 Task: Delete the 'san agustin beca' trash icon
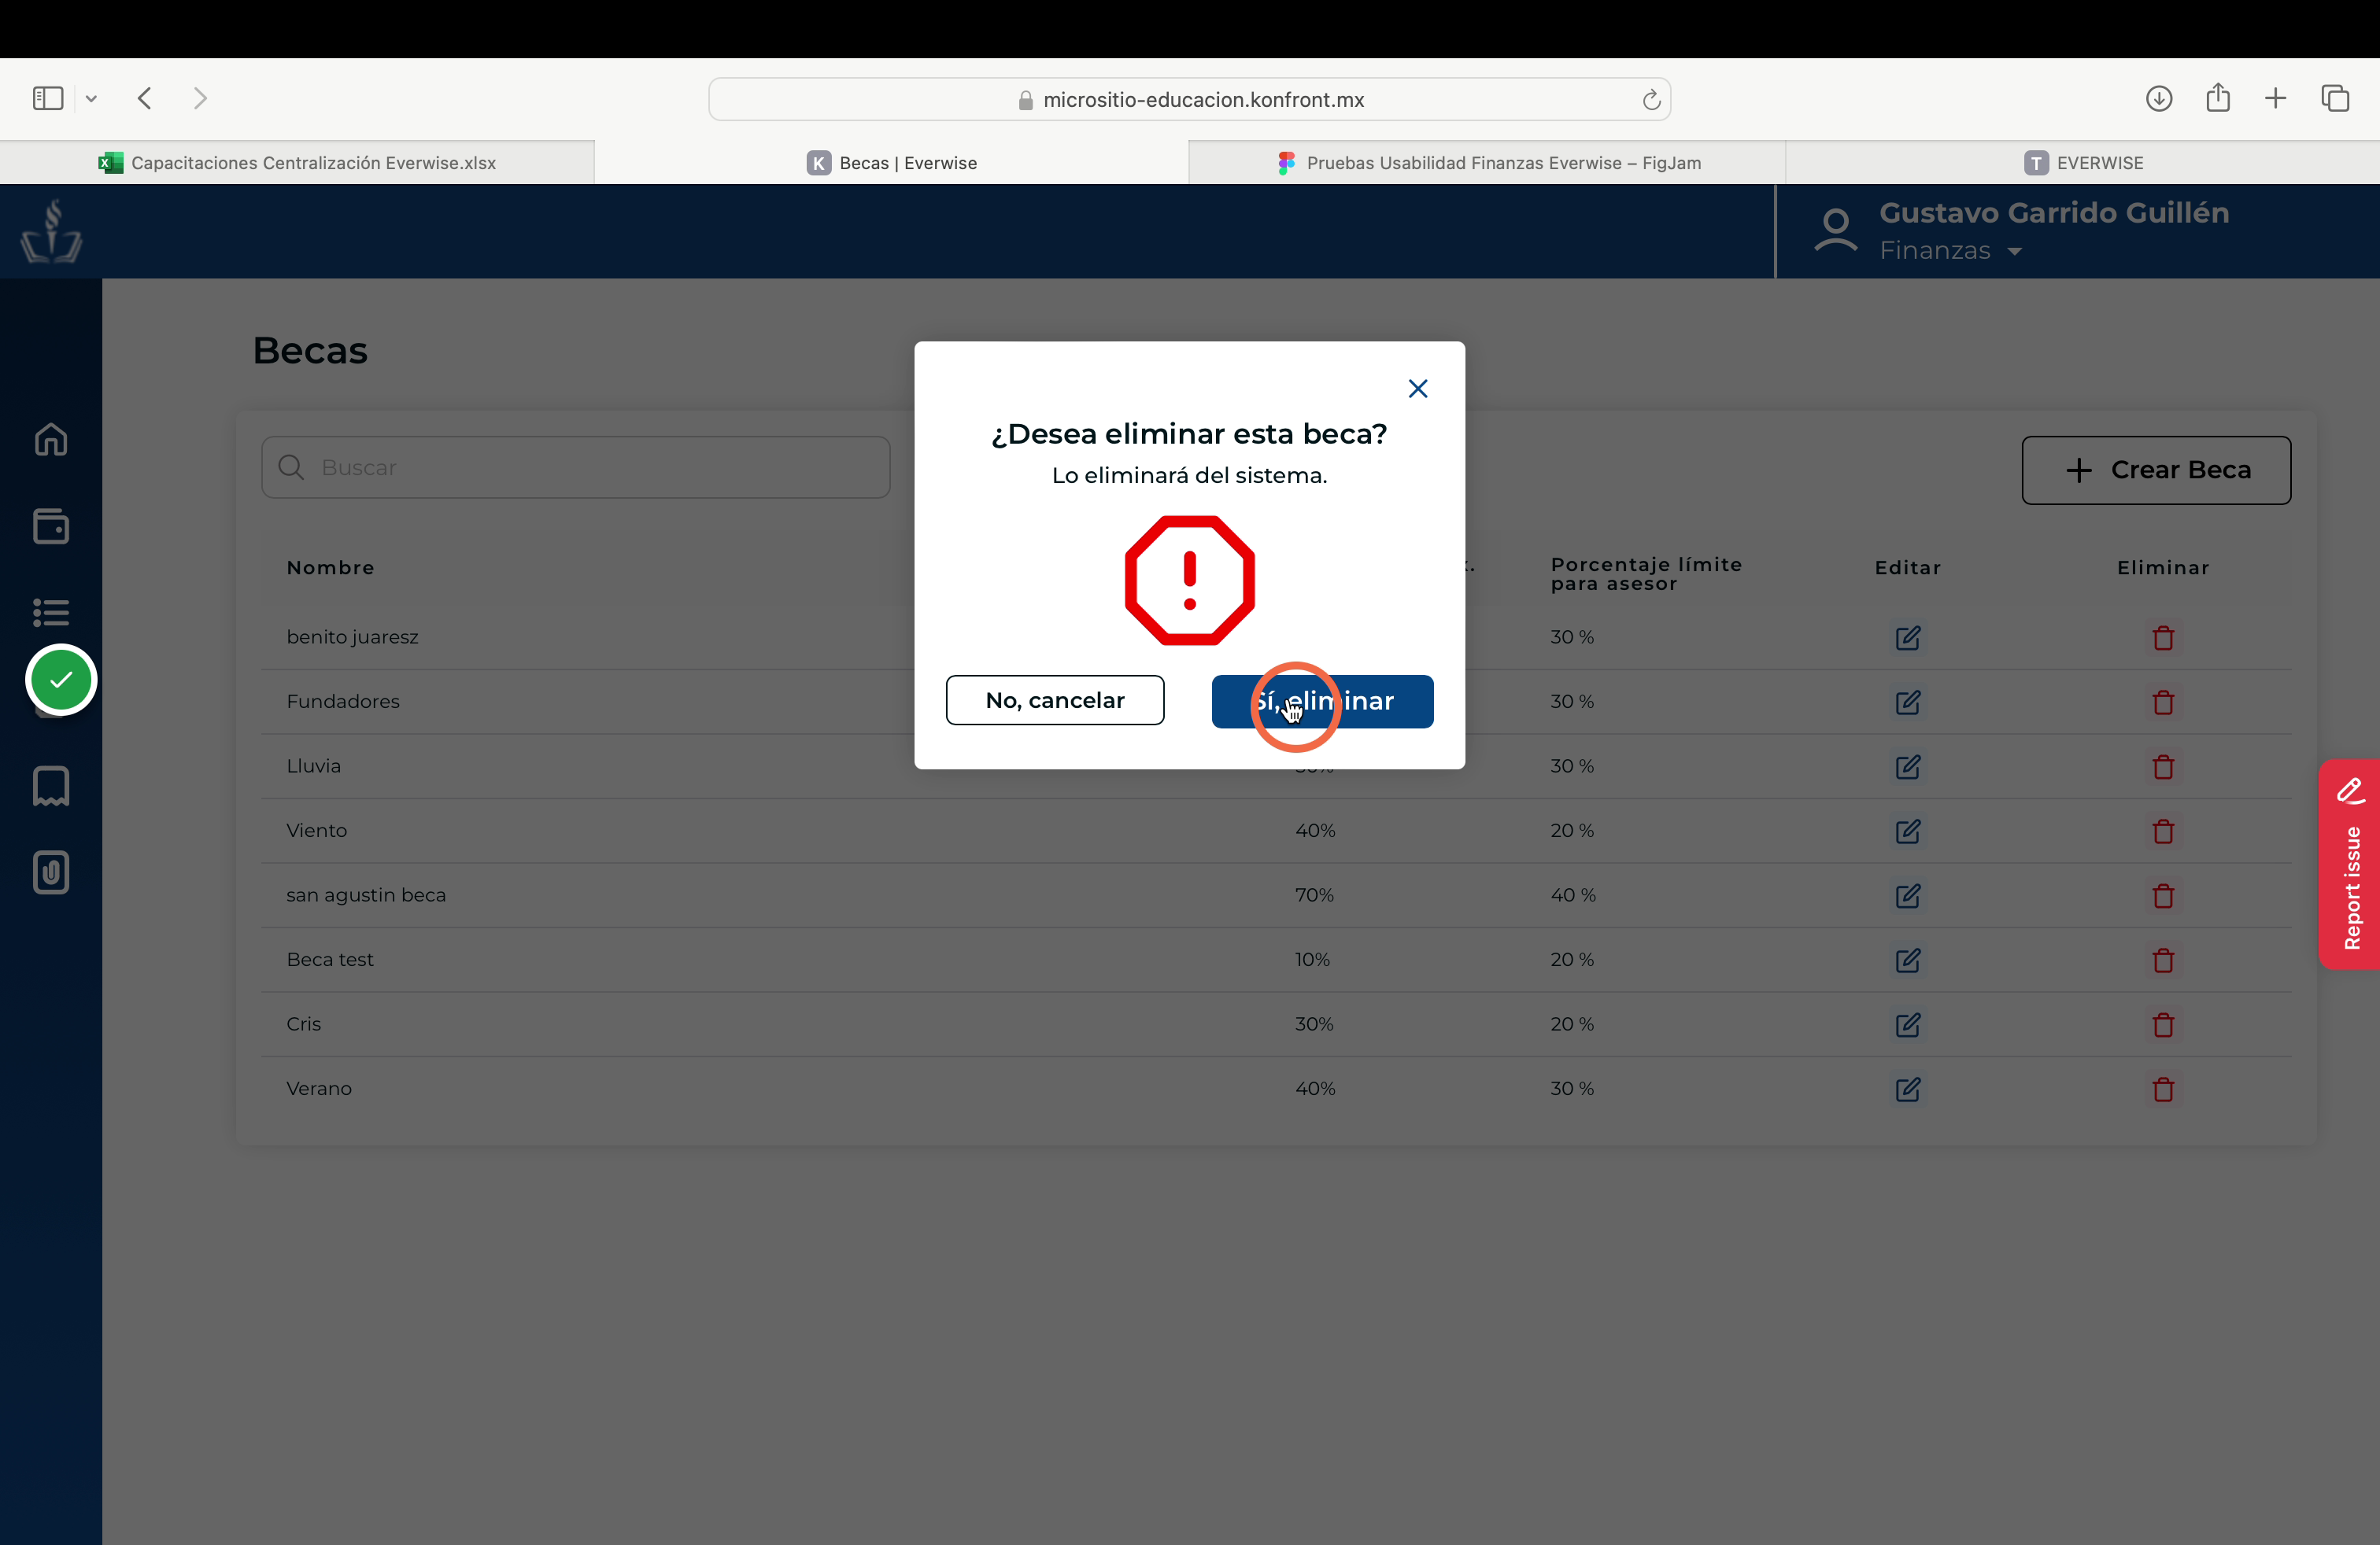(x=2163, y=895)
